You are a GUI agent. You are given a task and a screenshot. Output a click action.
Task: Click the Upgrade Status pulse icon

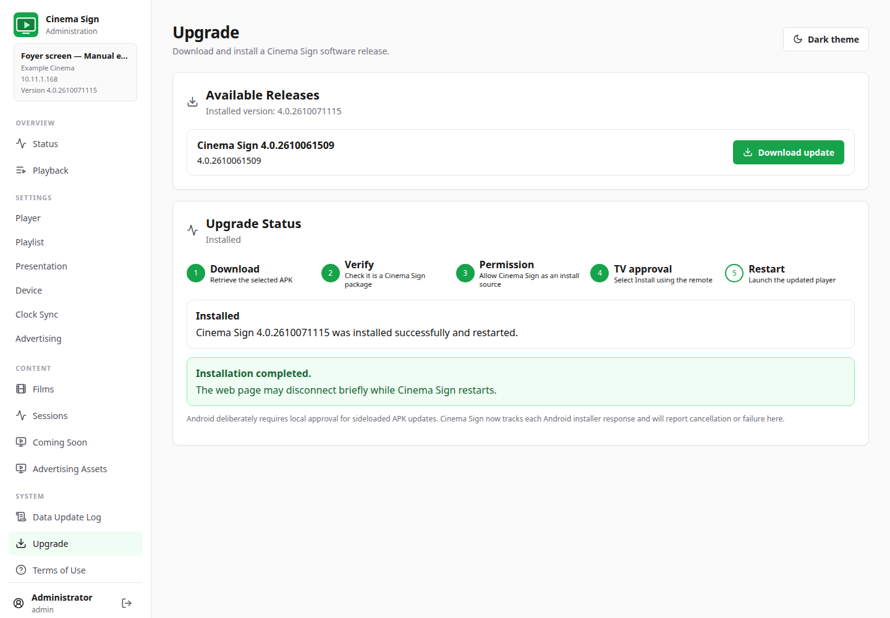click(x=193, y=230)
